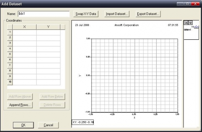Click the 'dataset' legend label
Screen dimensions: 202x132
click(x=188, y=30)
